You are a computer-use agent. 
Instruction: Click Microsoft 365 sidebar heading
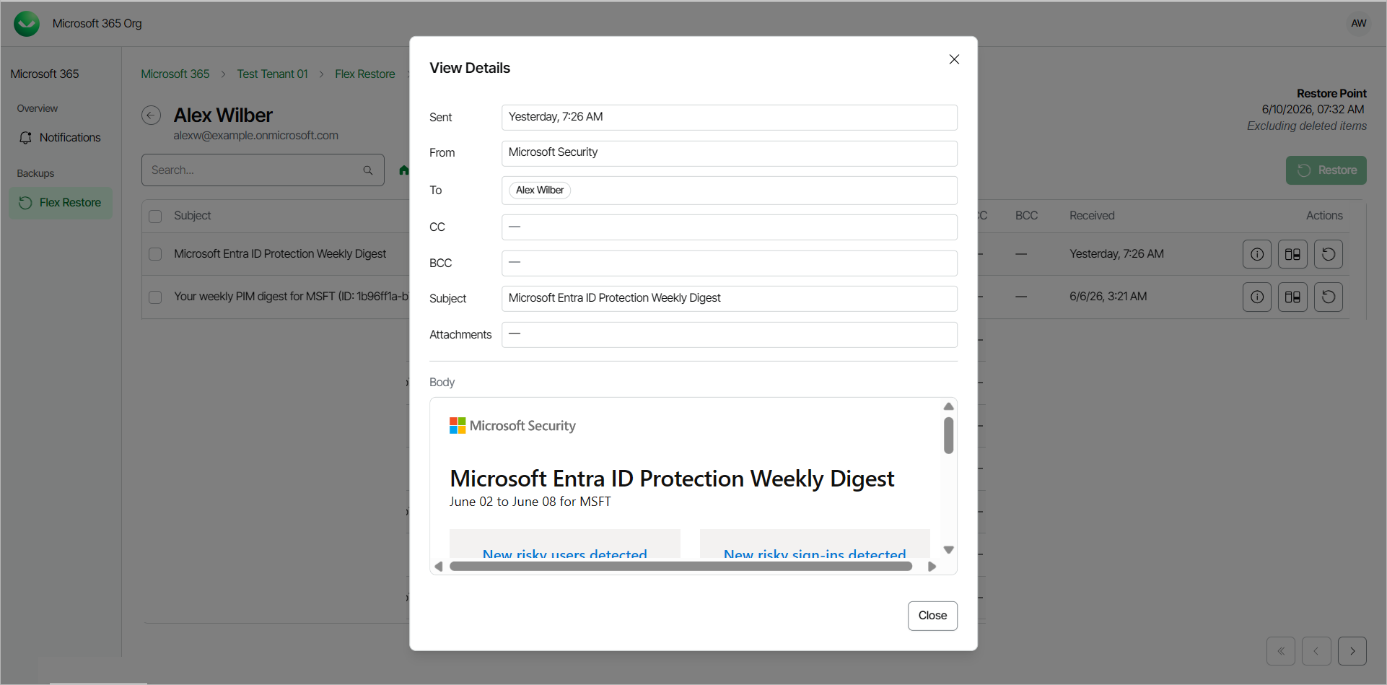45,74
